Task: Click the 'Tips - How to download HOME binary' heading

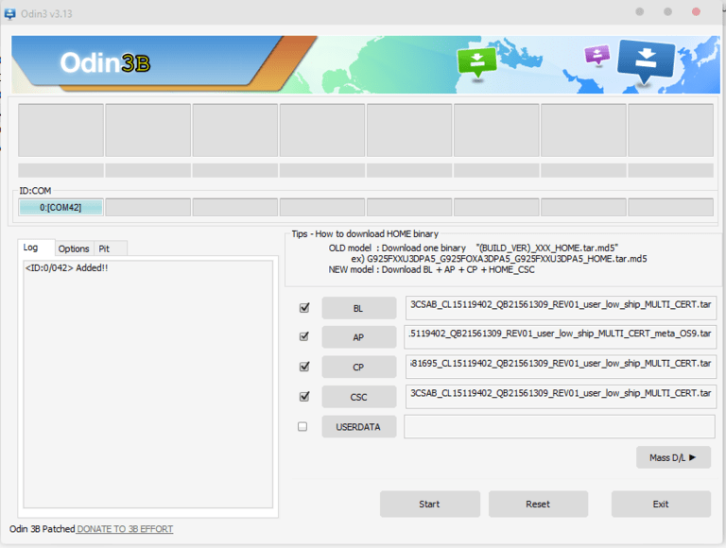Action: (365, 233)
